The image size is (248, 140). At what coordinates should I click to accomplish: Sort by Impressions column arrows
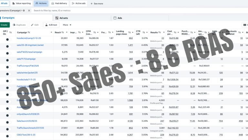pyautogui.click(x=79, y=32)
